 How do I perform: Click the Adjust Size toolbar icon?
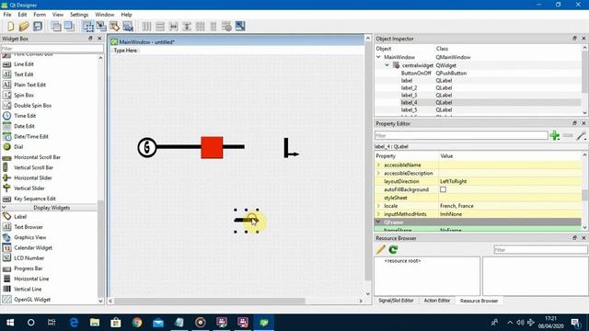pyautogui.click(x=240, y=27)
